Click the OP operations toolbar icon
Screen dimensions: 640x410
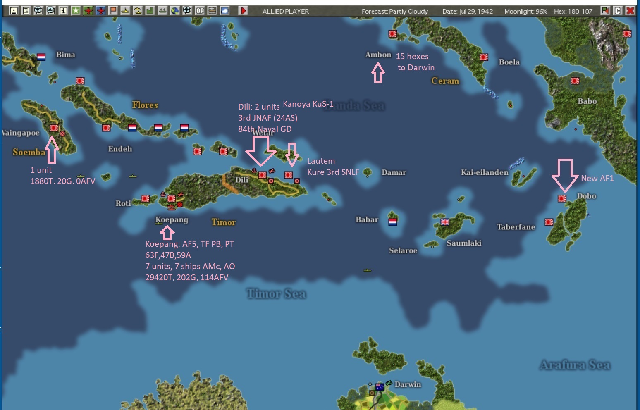click(200, 11)
